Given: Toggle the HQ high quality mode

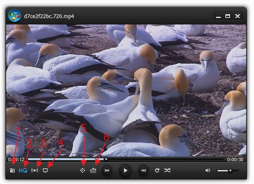Looking at the screenshot, I should (x=23, y=171).
